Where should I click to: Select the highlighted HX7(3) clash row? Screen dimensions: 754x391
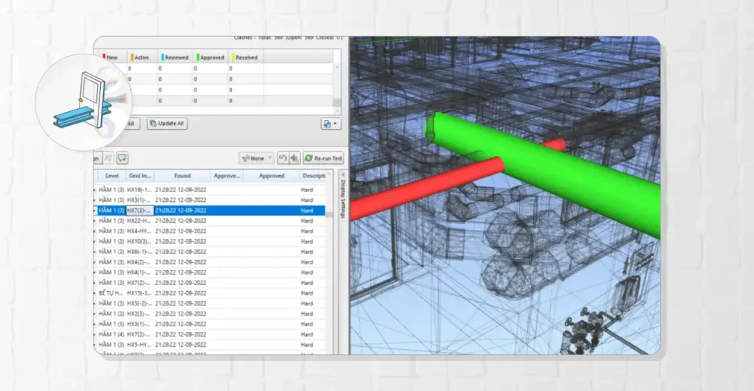pyautogui.click(x=210, y=210)
